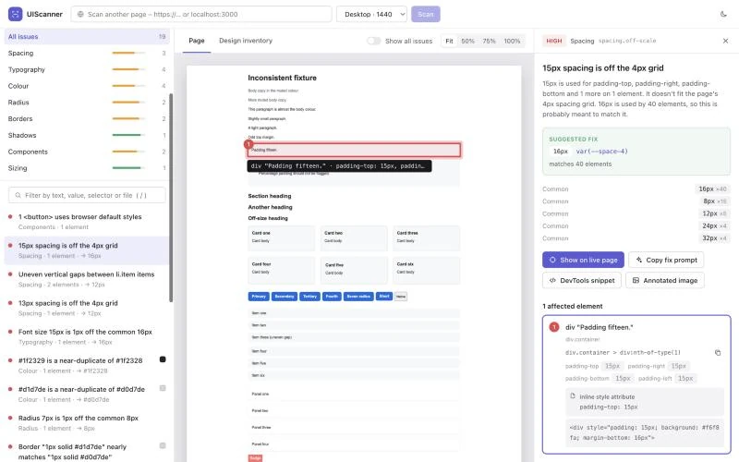Click the UIScanner logo icon
739x462 pixels.
point(15,14)
